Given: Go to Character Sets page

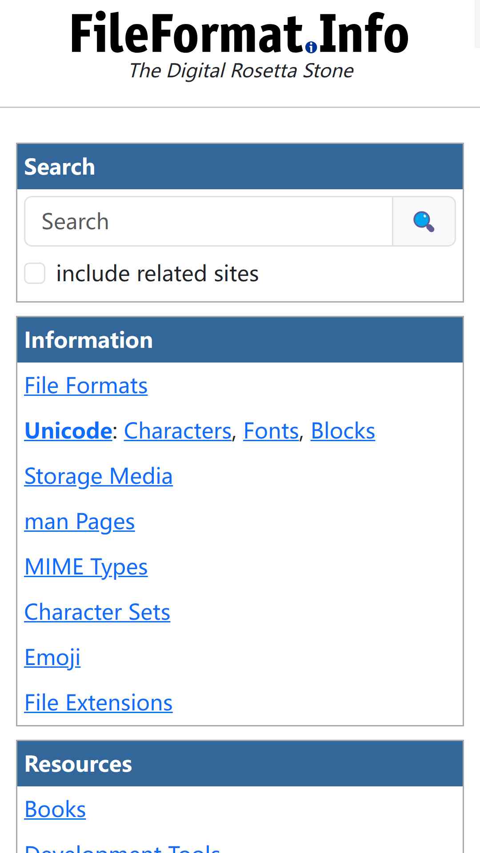Looking at the screenshot, I should coord(97,612).
